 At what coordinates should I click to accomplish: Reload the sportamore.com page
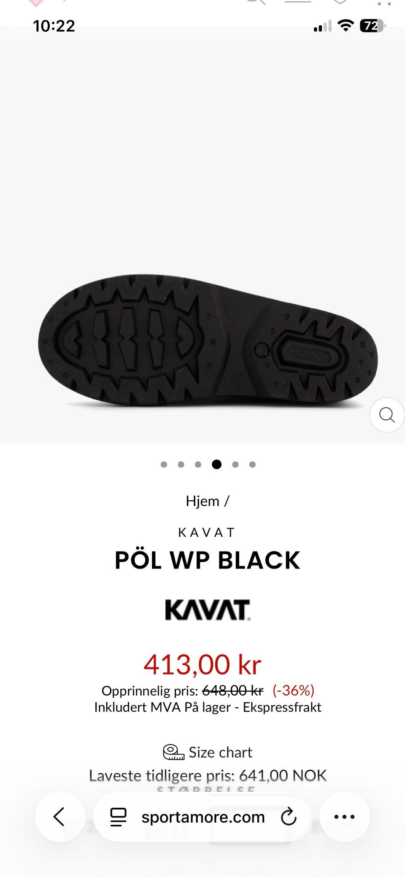point(289,817)
